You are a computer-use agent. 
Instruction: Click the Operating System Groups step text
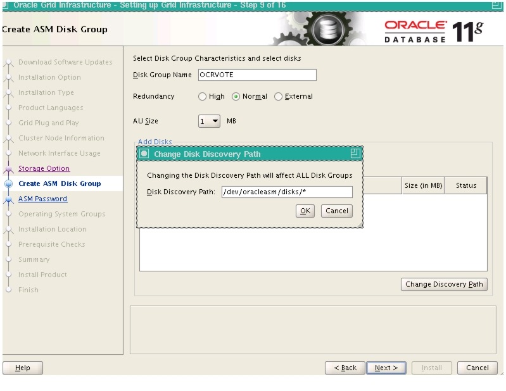(61, 214)
